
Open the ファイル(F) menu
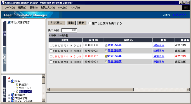coord(10,8)
